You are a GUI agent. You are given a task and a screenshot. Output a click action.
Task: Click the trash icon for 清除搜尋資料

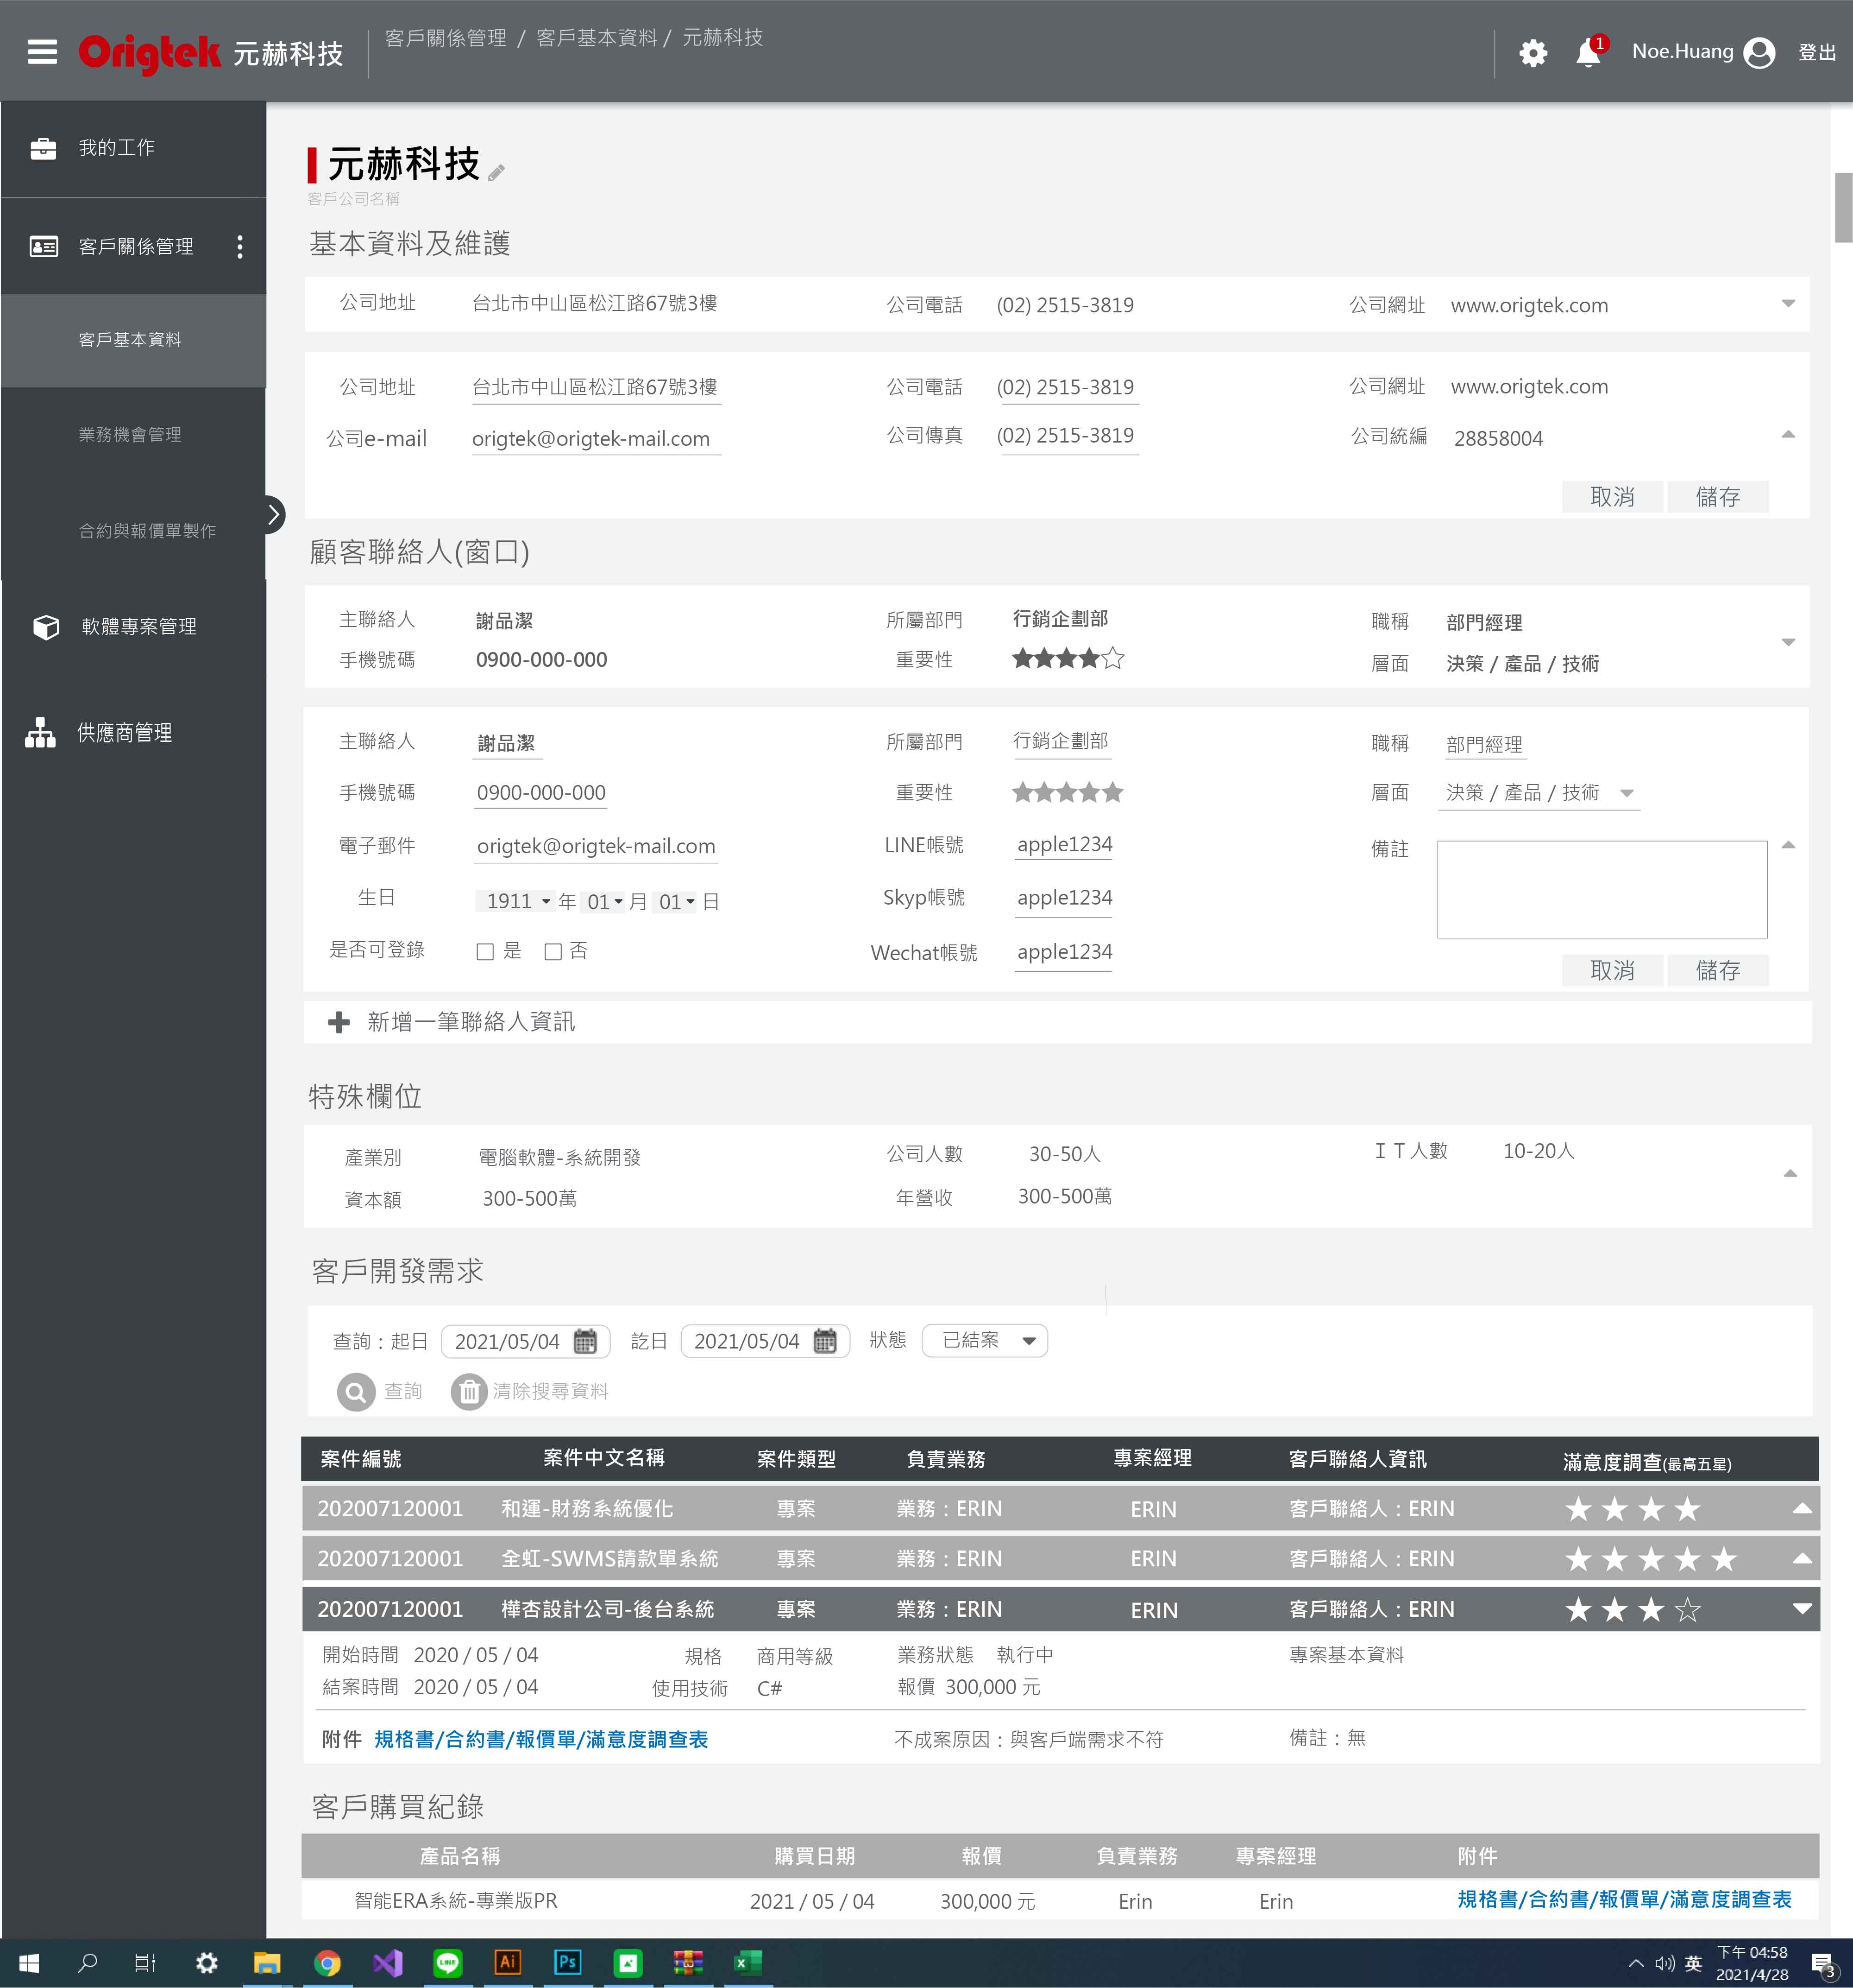469,1392
